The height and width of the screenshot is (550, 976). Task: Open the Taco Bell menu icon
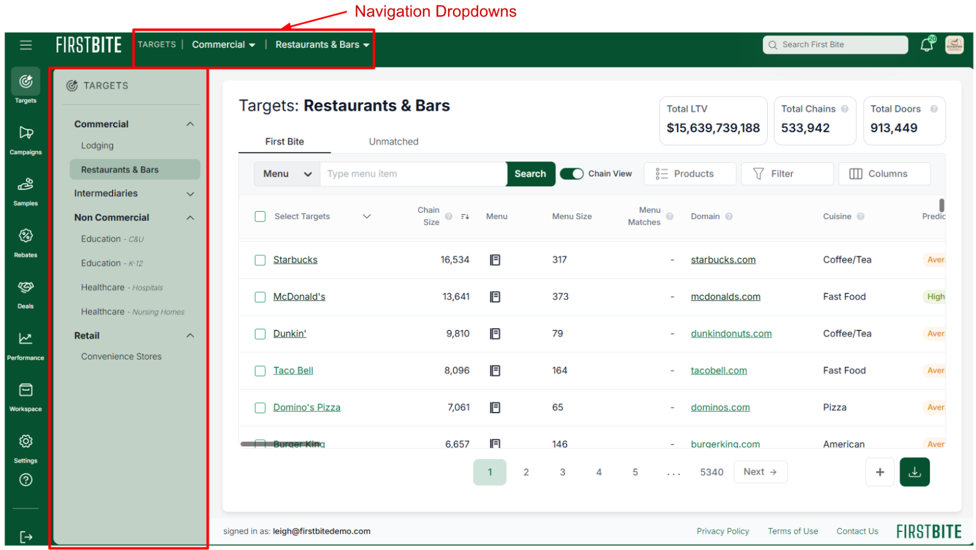(x=495, y=371)
